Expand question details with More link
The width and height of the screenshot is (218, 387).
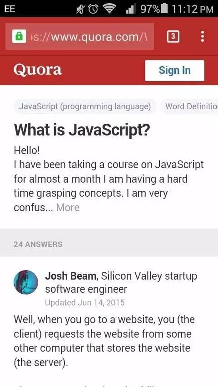[x=68, y=208]
